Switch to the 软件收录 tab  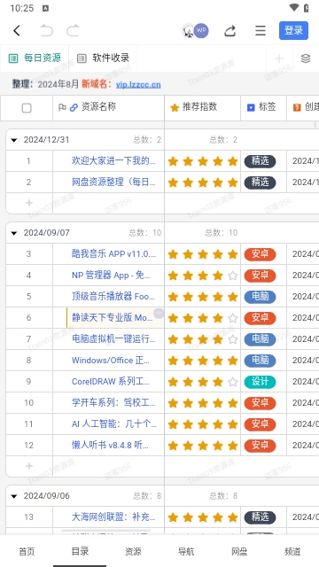click(x=104, y=58)
